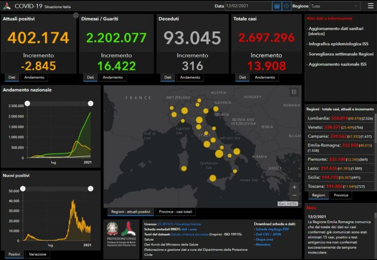Select the Lazio row in regions list

pos(340,168)
